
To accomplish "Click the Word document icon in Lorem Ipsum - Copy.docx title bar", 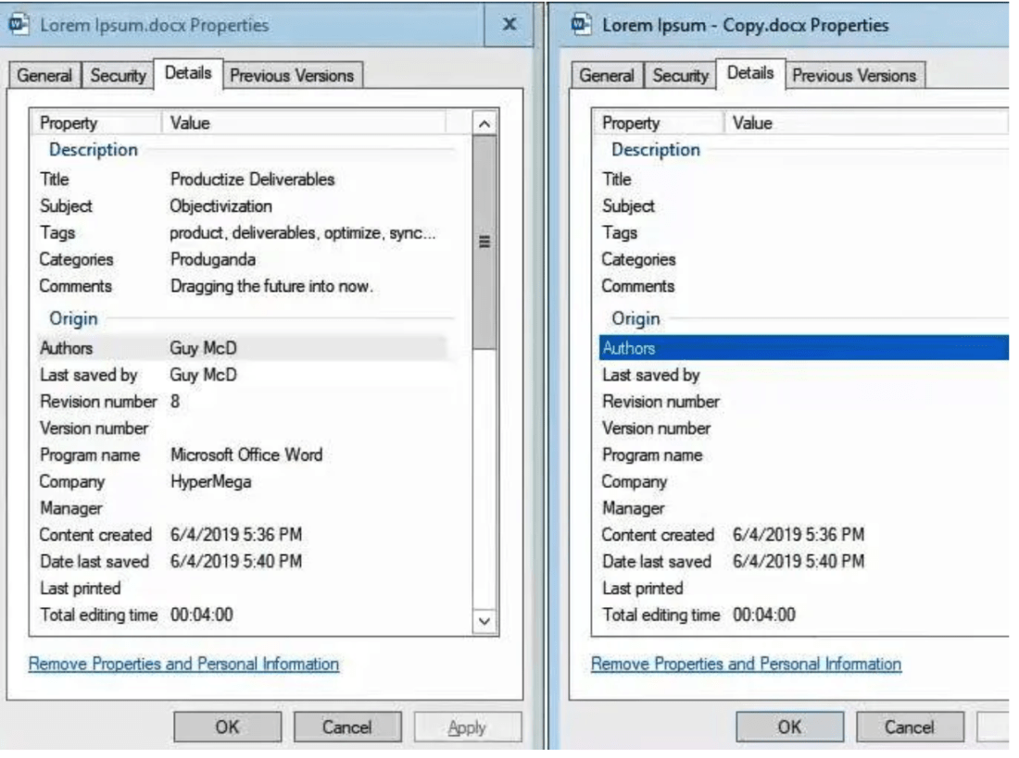I will click(581, 25).
